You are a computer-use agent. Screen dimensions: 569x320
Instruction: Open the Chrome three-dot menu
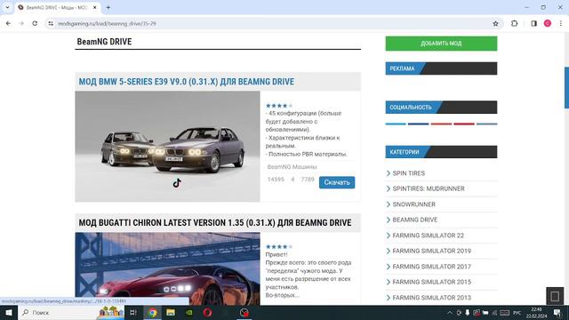(561, 23)
